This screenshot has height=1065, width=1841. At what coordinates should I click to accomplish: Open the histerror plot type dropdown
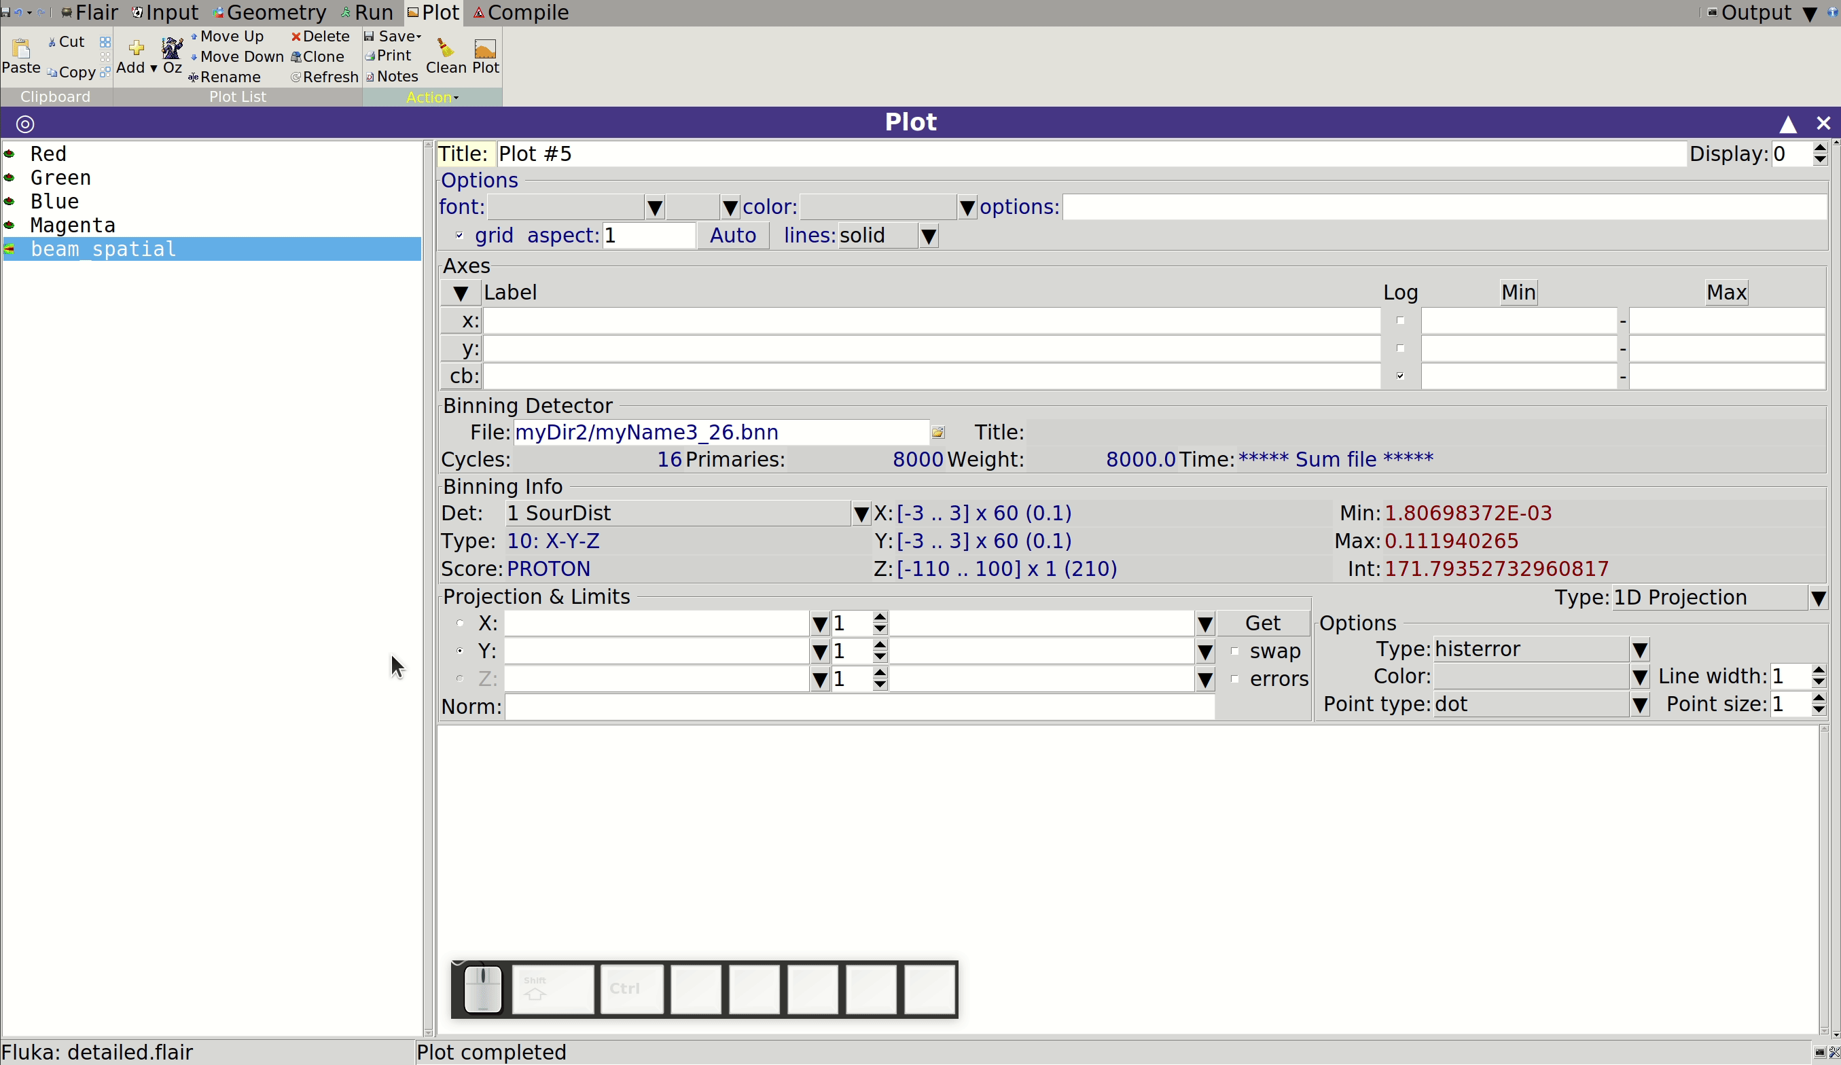1640,649
